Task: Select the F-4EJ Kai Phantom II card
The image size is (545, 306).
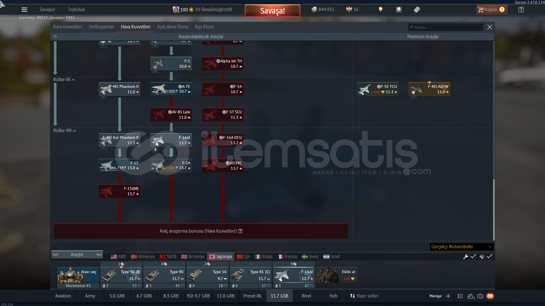Action: point(120,140)
